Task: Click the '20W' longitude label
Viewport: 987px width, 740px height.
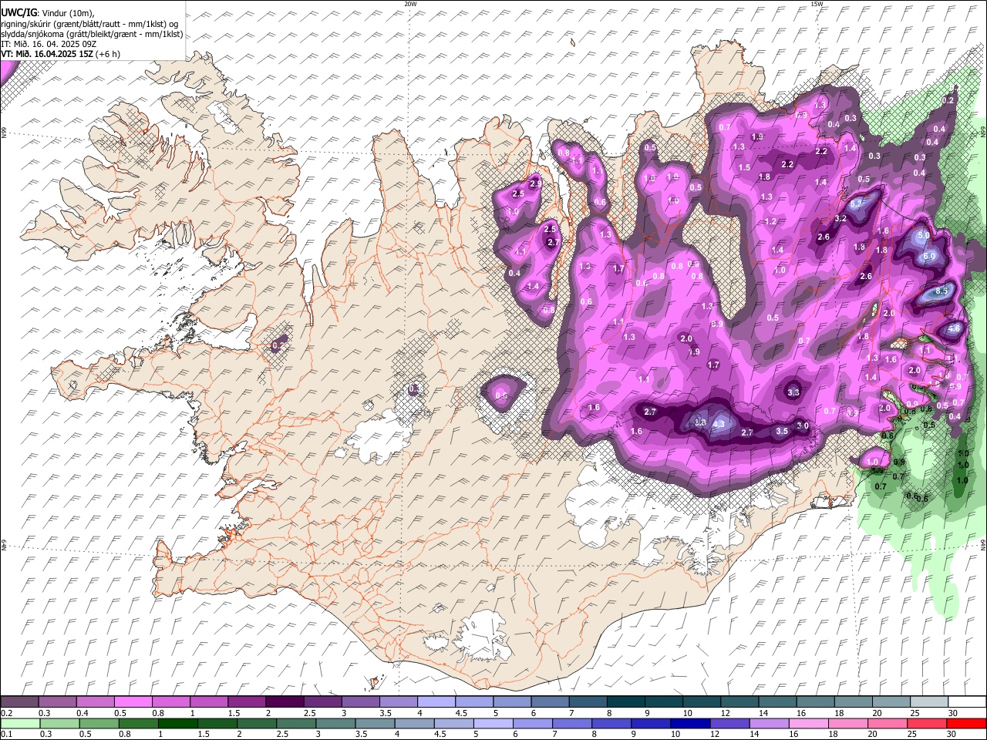Action: pyautogui.click(x=410, y=4)
